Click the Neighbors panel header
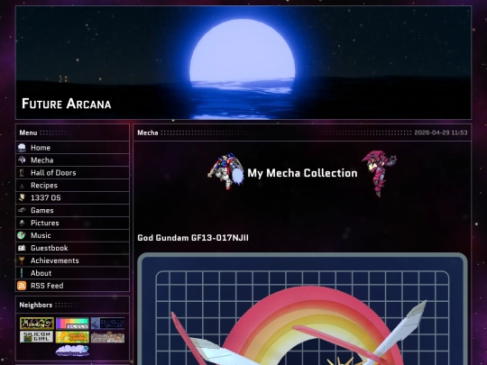This screenshot has width=487, height=365. click(72, 305)
